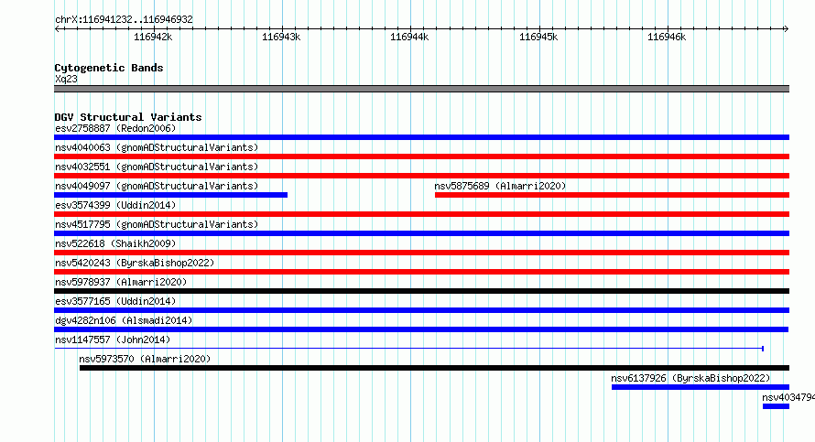This screenshot has height=442, width=815.
Task: Open nsv5420243 (ByrskaBishop2022) label
Action: tap(135, 263)
